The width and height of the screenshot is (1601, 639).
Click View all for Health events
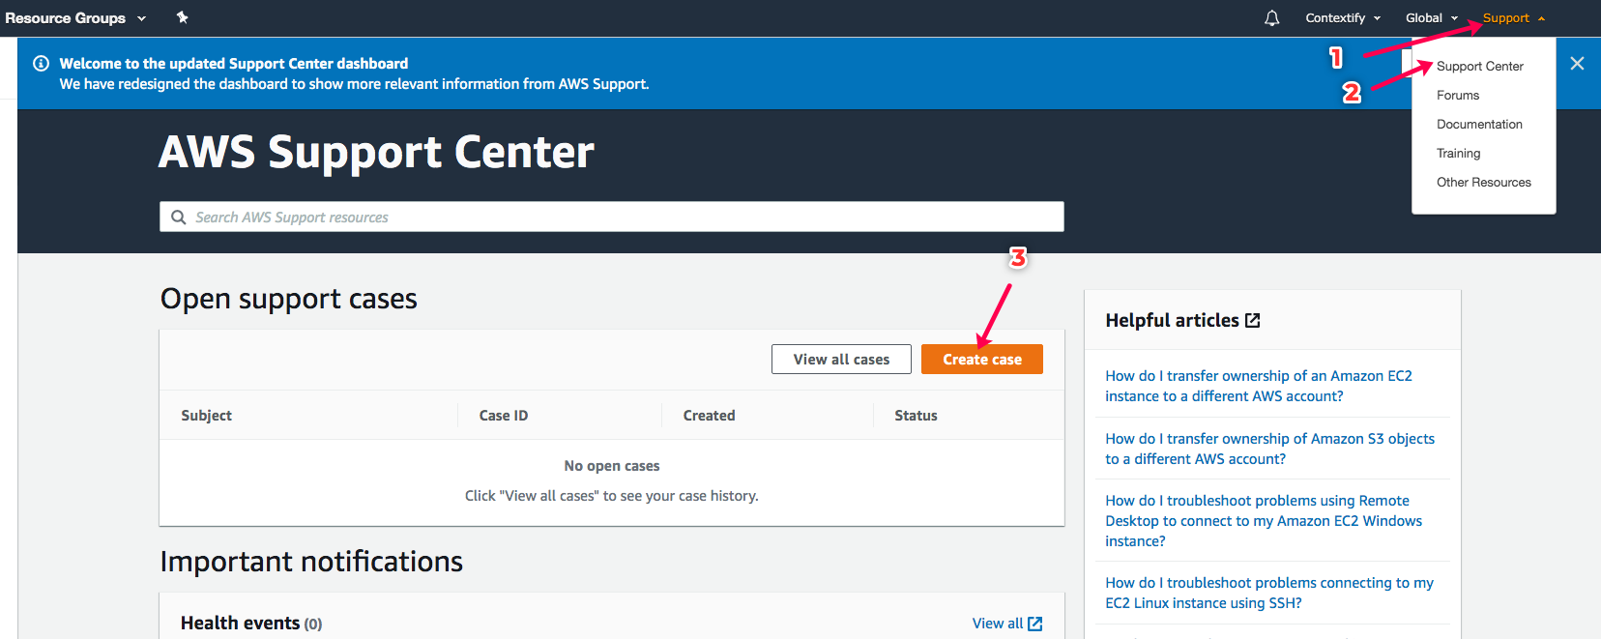(x=997, y=624)
